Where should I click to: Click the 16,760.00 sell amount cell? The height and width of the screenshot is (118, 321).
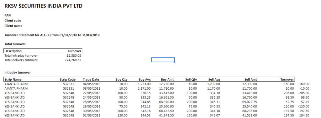250,97
